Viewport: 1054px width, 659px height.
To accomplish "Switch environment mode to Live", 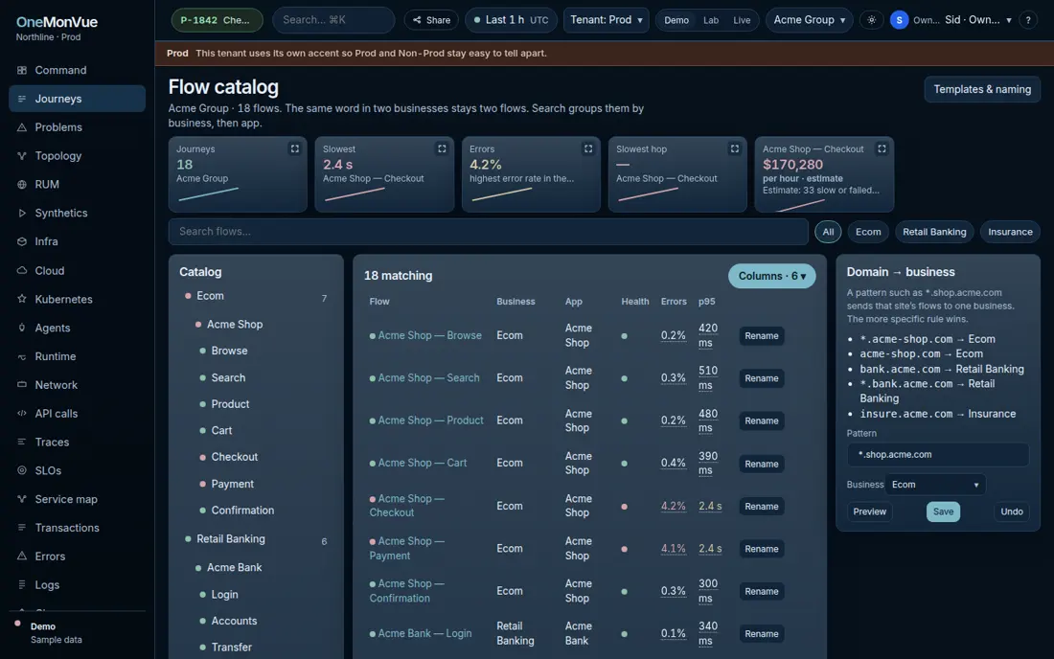I will [x=742, y=20].
